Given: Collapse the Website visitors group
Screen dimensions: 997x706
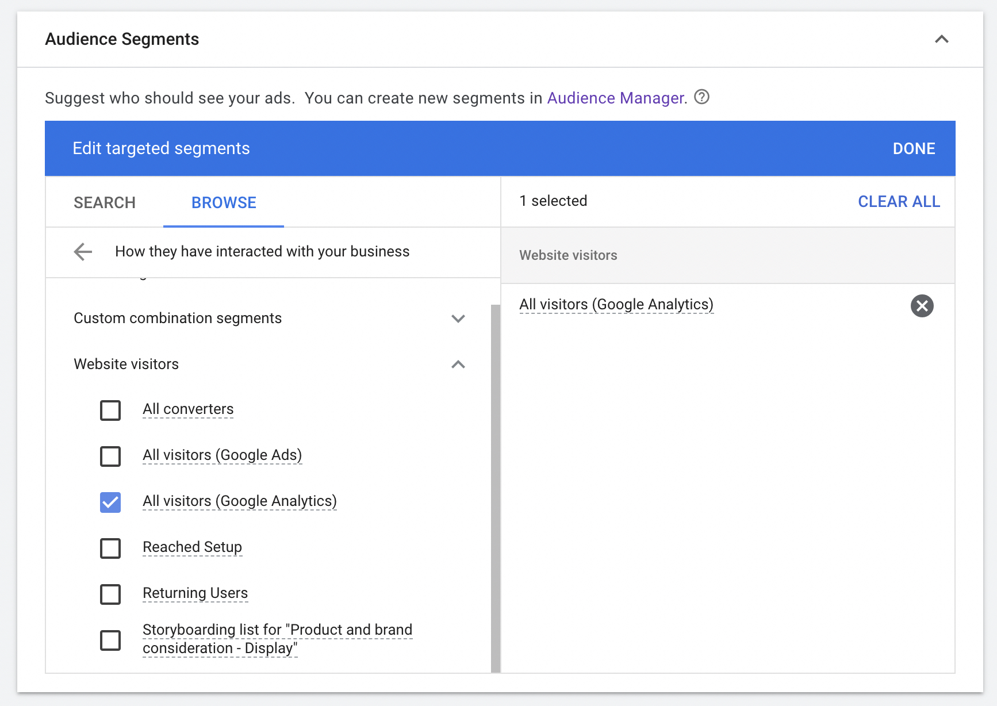Looking at the screenshot, I should point(458,364).
